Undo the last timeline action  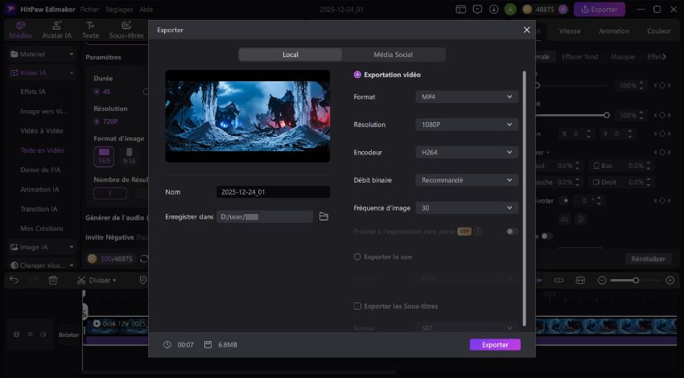tap(13, 281)
